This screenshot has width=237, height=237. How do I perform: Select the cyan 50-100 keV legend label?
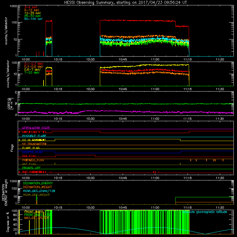[33, 19]
